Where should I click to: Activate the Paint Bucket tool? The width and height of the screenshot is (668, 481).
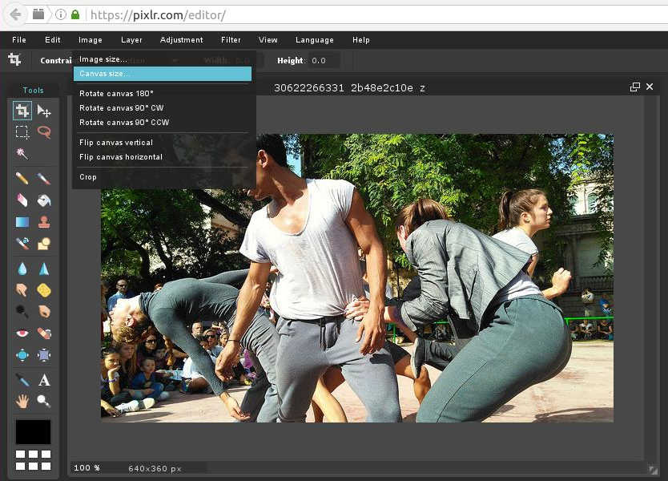[x=44, y=200]
